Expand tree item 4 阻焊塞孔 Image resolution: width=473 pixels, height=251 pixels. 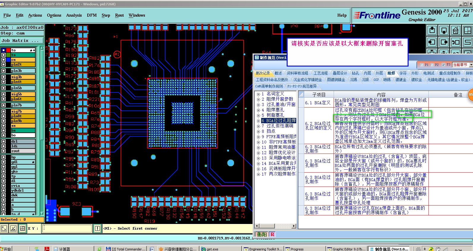(x=258, y=110)
